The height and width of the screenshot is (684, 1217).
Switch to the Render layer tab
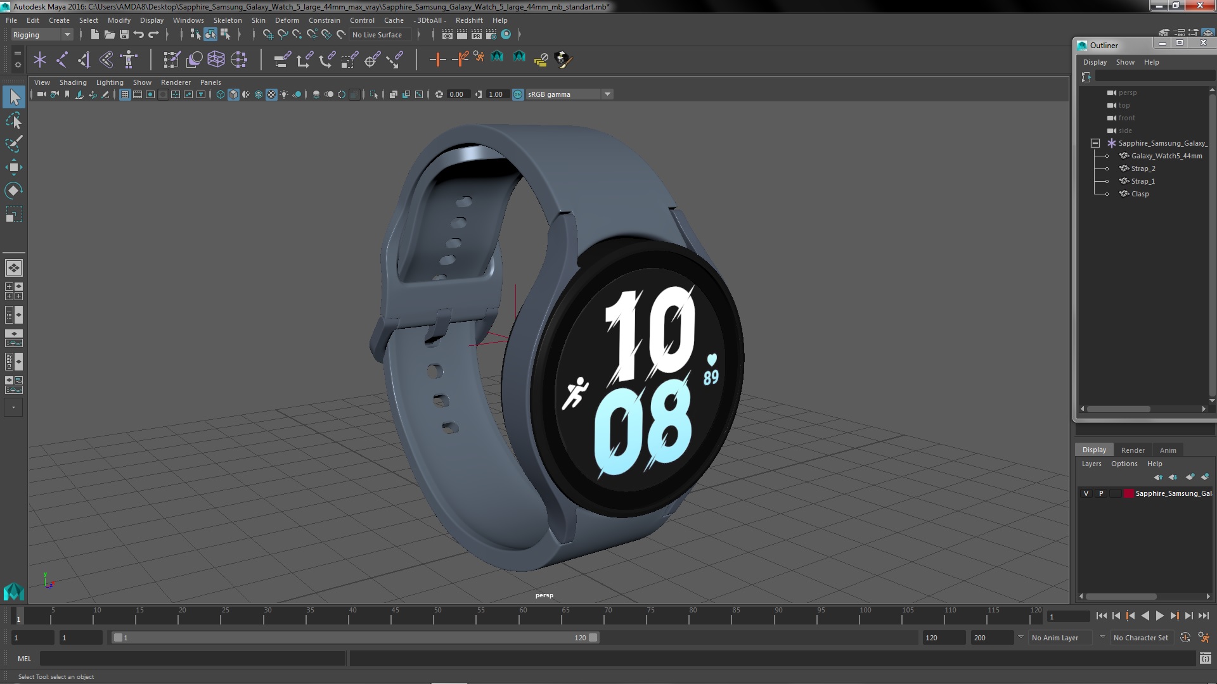tap(1133, 450)
